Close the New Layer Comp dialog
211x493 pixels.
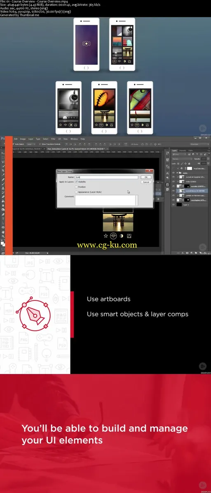tap(149, 171)
